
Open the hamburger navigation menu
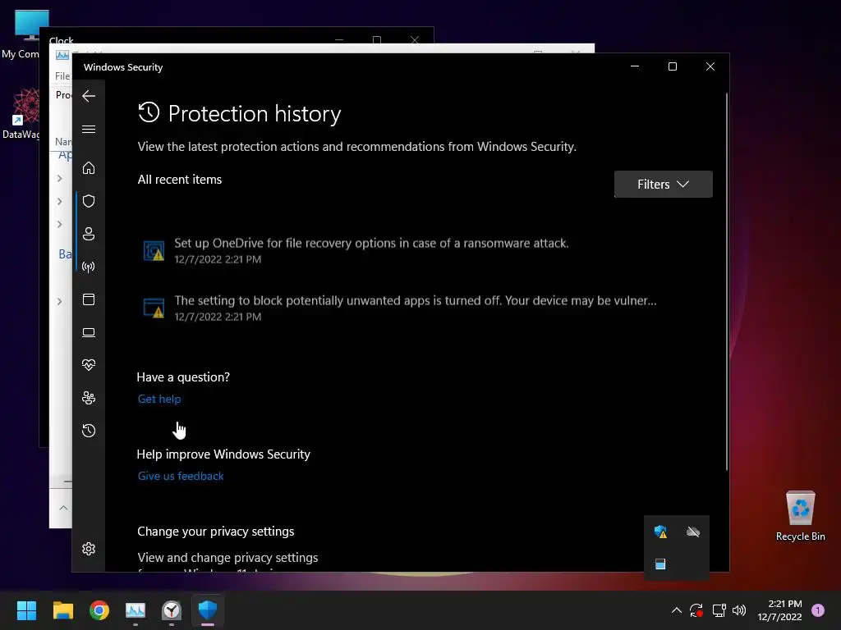coord(89,129)
